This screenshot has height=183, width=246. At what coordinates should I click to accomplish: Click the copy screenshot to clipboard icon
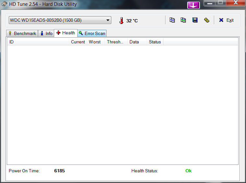[x=183, y=20]
